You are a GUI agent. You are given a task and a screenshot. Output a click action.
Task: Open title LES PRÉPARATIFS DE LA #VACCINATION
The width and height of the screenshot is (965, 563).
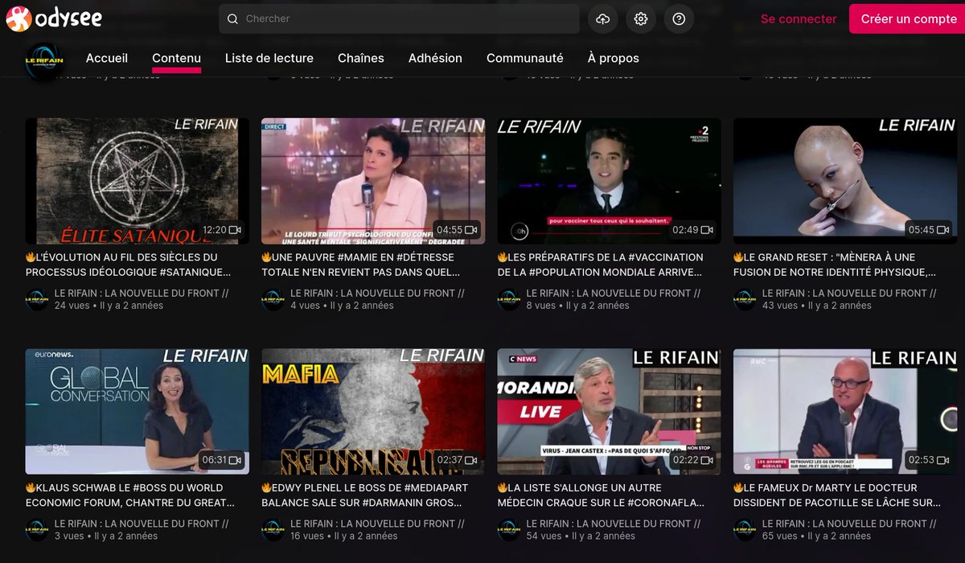[601, 265]
